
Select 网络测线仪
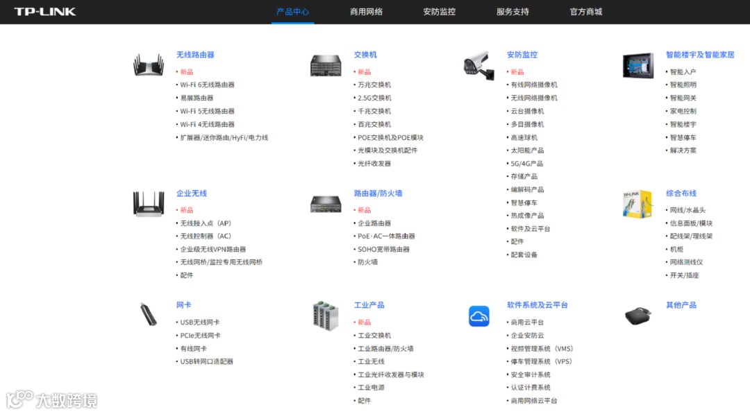tap(686, 262)
